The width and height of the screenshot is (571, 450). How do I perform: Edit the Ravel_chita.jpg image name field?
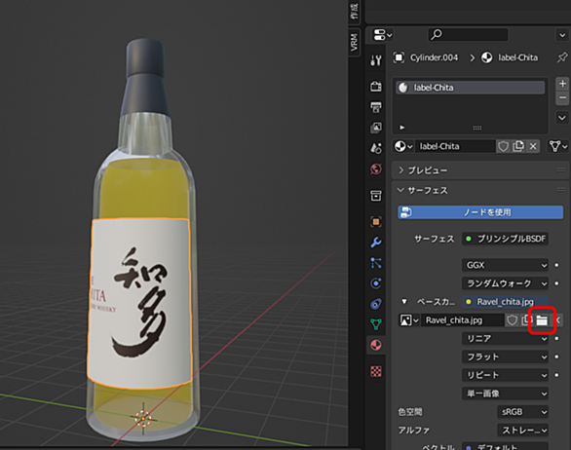pos(463,320)
